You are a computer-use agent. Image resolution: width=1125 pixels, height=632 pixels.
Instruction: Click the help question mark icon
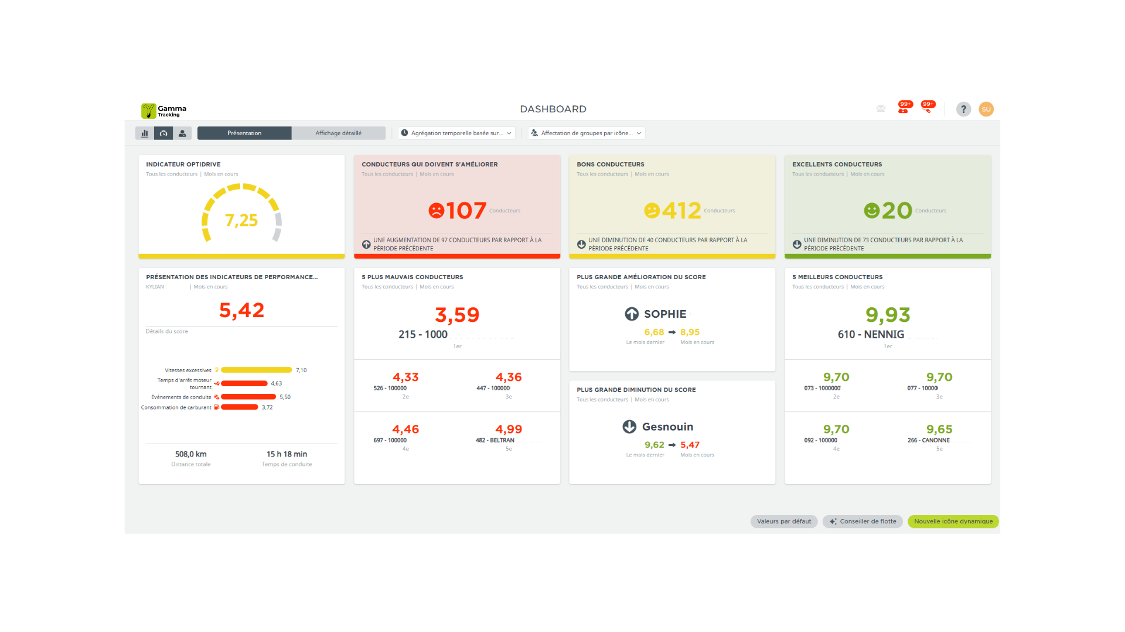[x=963, y=109]
